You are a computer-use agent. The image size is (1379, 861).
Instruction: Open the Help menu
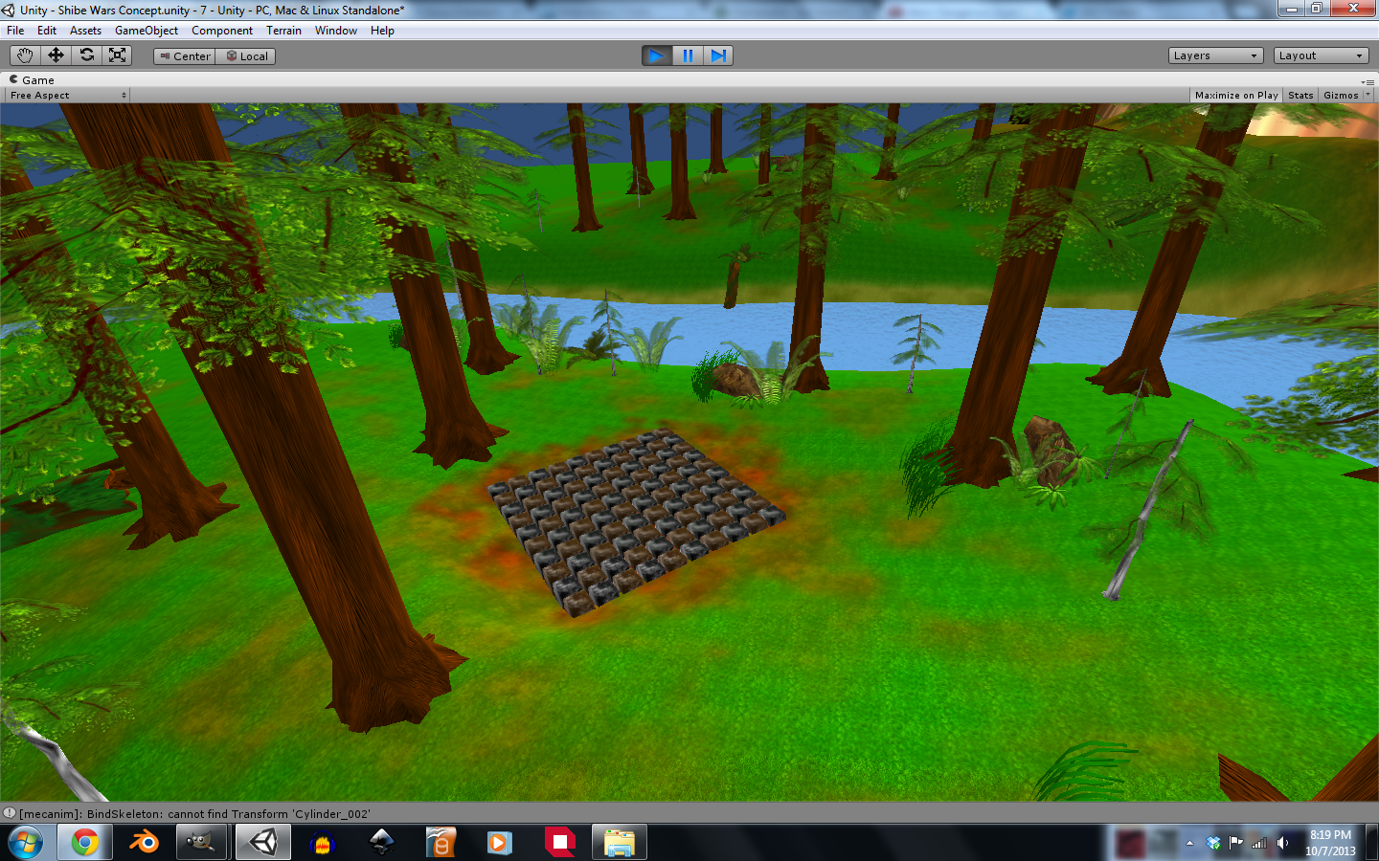[382, 31]
